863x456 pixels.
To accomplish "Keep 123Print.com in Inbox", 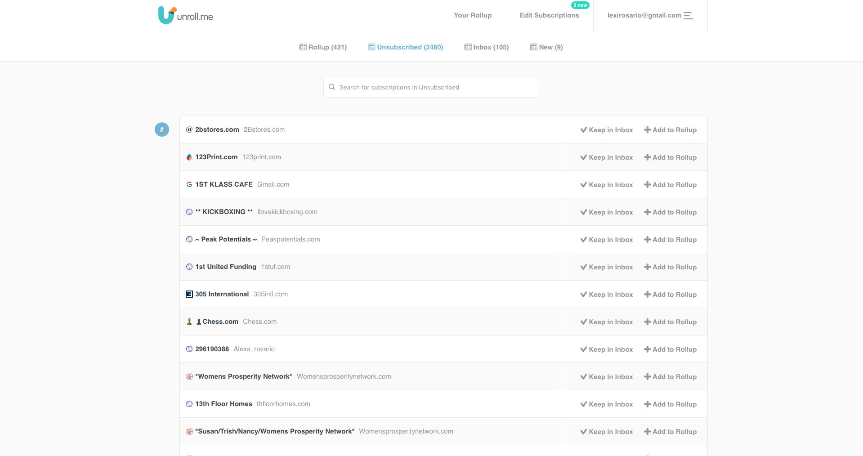I will 607,157.
